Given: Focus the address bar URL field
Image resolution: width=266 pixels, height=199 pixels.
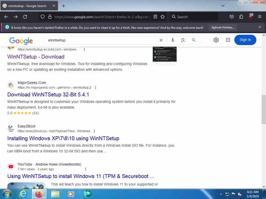Looking at the screenshot, I should (102, 17).
